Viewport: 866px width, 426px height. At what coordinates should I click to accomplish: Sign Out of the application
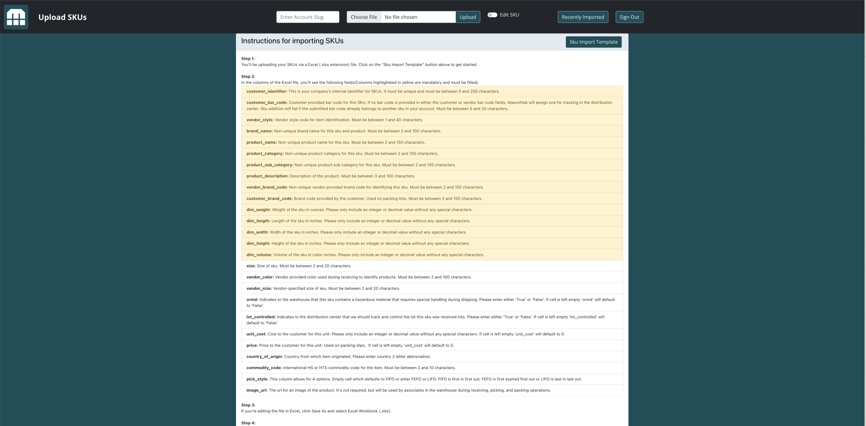[x=629, y=17]
